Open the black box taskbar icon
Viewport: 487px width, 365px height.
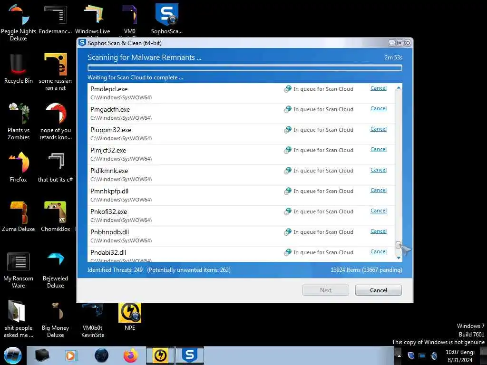tap(42, 355)
